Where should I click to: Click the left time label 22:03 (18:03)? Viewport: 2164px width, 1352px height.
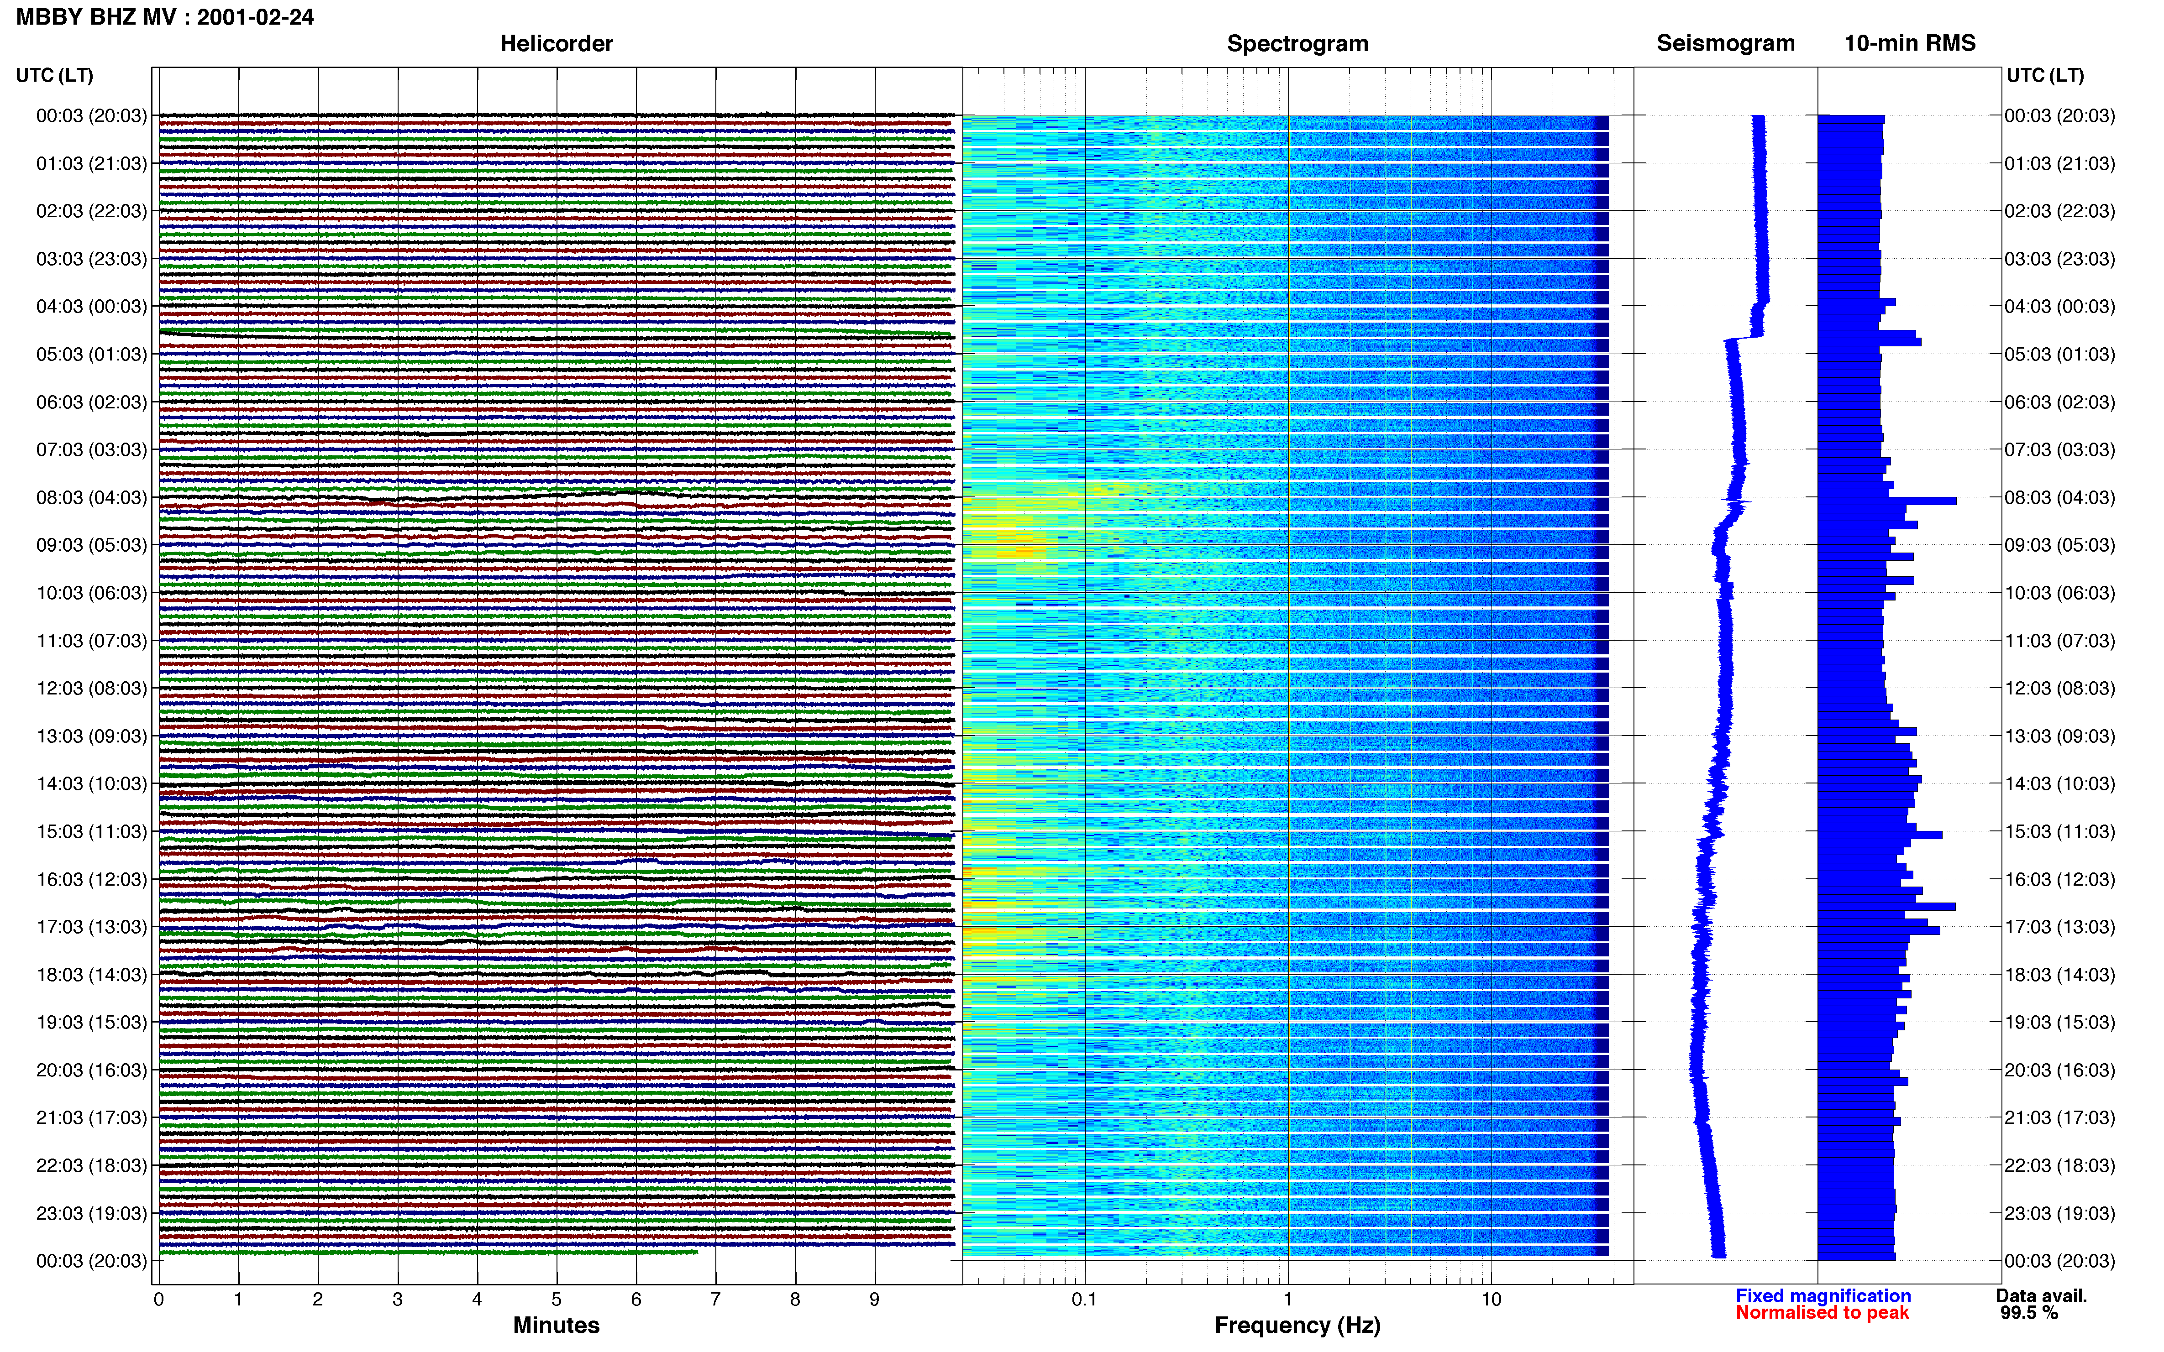91,1166
